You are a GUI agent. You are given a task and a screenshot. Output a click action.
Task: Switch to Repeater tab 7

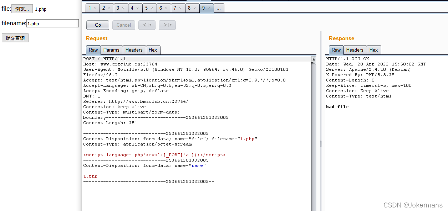pos(175,8)
